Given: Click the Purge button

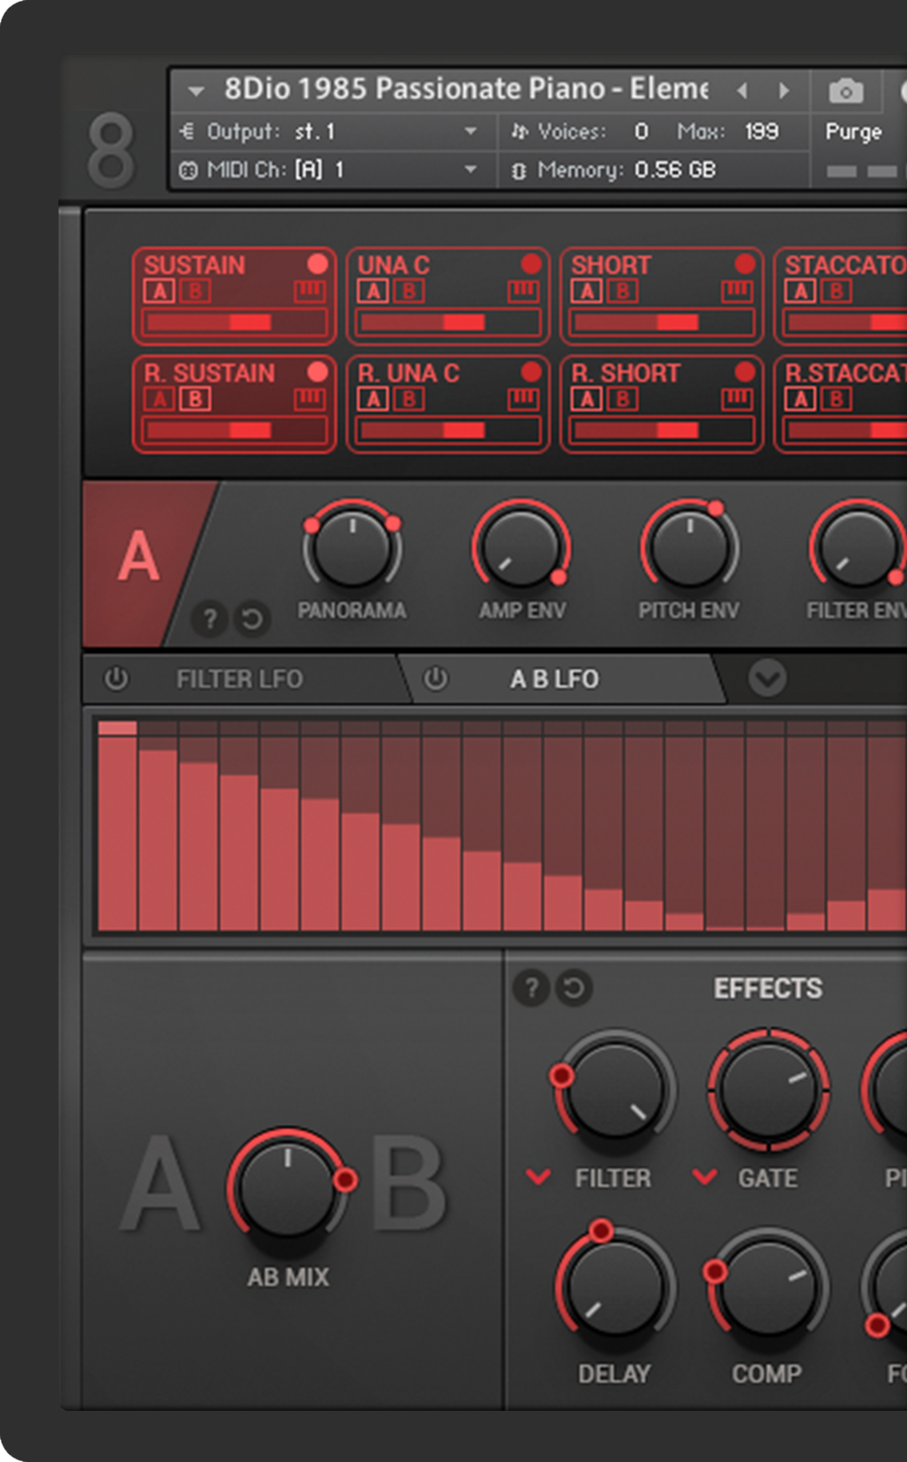Looking at the screenshot, I should point(853,132).
